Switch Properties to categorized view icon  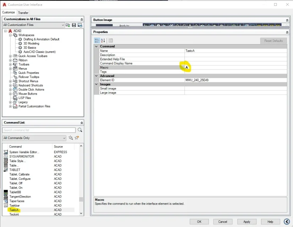[x=97, y=40]
